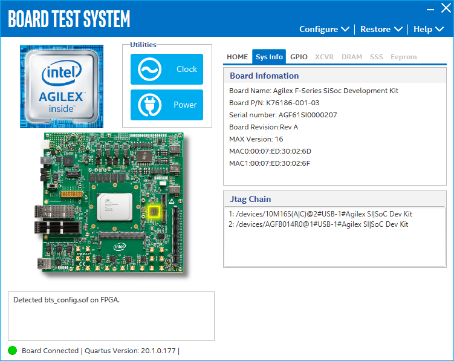Click the yellow highlighted chip on board image
The height and width of the screenshot is (361, 454).
point(154,212)
